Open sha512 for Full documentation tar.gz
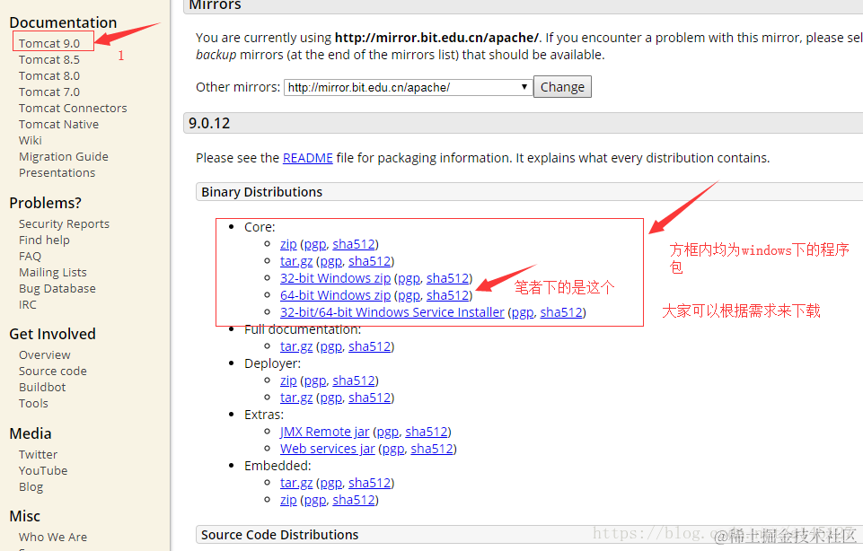 (370, 346)
